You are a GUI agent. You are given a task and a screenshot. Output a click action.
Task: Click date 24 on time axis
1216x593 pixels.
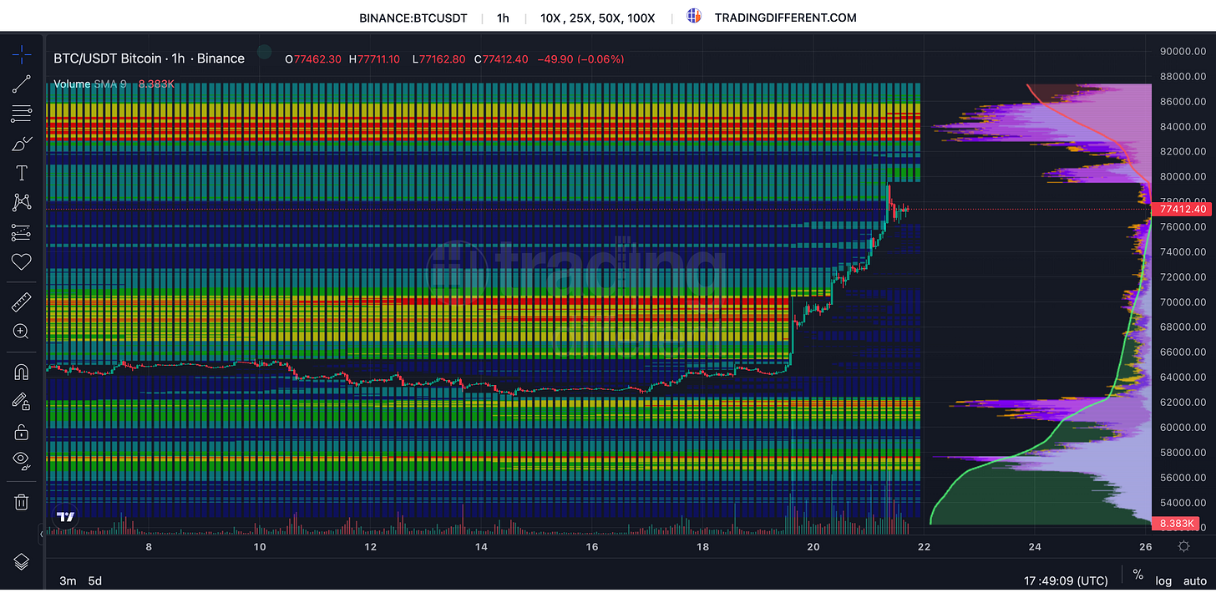pyautogui.click(x=1035, y=547)
